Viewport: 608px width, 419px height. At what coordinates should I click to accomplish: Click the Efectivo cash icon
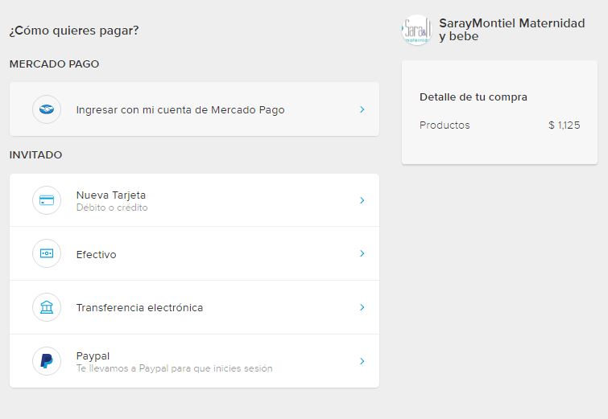[47, 254]
